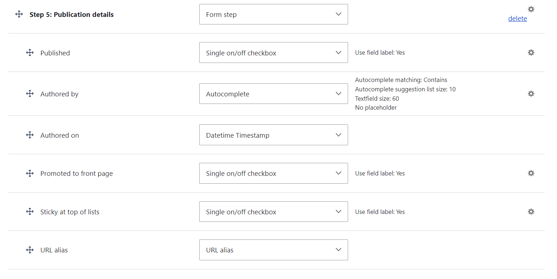Viewport: 557px width, 279px height.
Task: Open widget selector for Sticky at top of lists
Action: coord(273,211)
